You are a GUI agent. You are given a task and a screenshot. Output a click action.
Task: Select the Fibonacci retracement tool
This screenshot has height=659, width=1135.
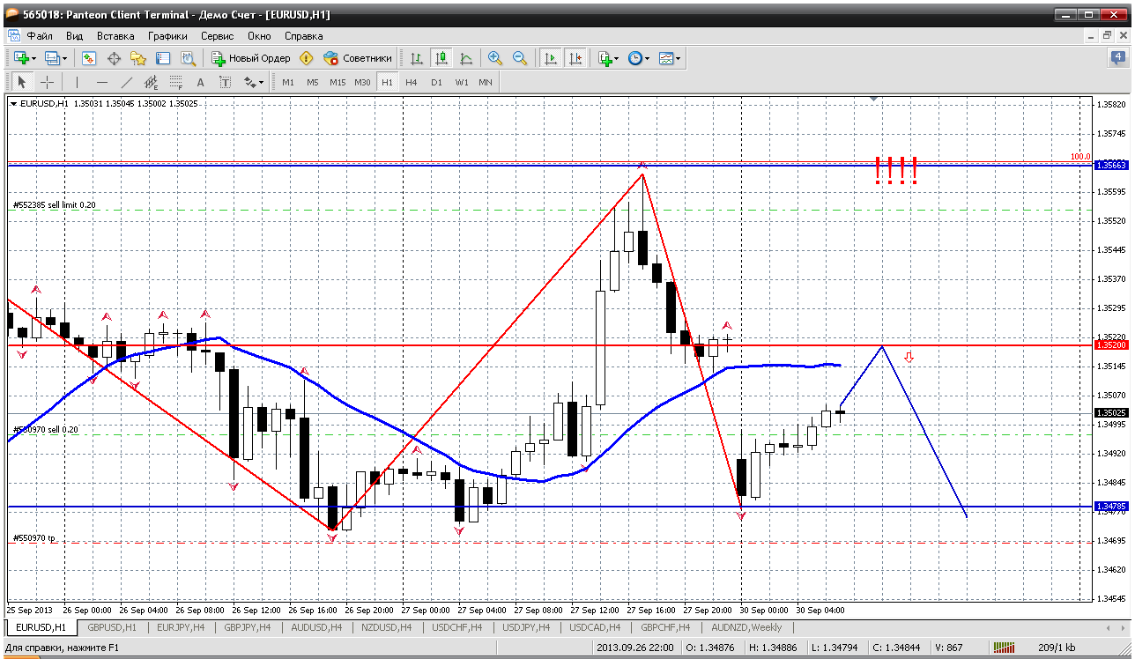click(175, 82)
